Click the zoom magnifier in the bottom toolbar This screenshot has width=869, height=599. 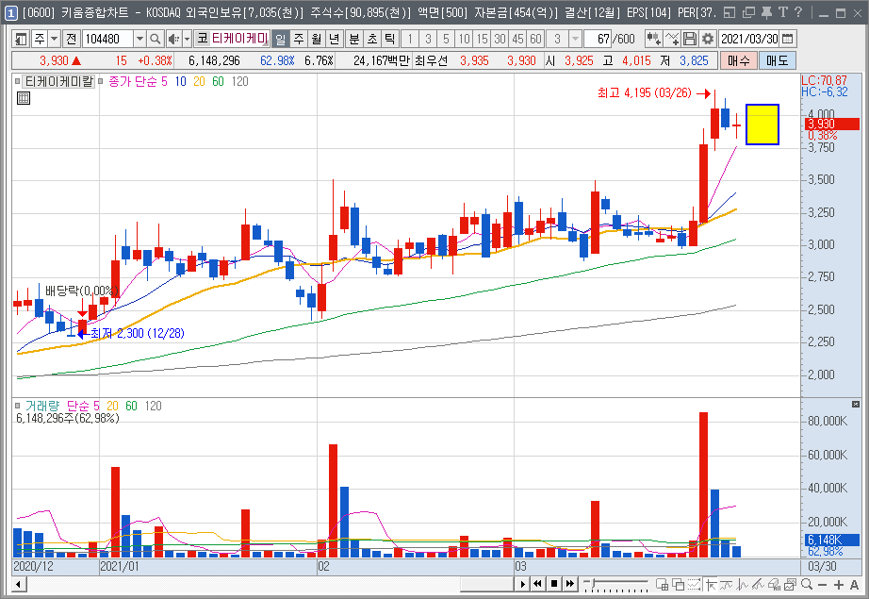click(807, 584)
